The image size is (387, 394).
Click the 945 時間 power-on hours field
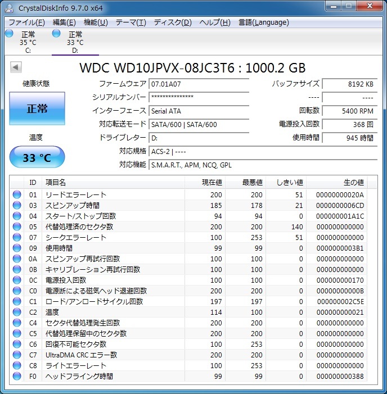[x=349, y=138]
